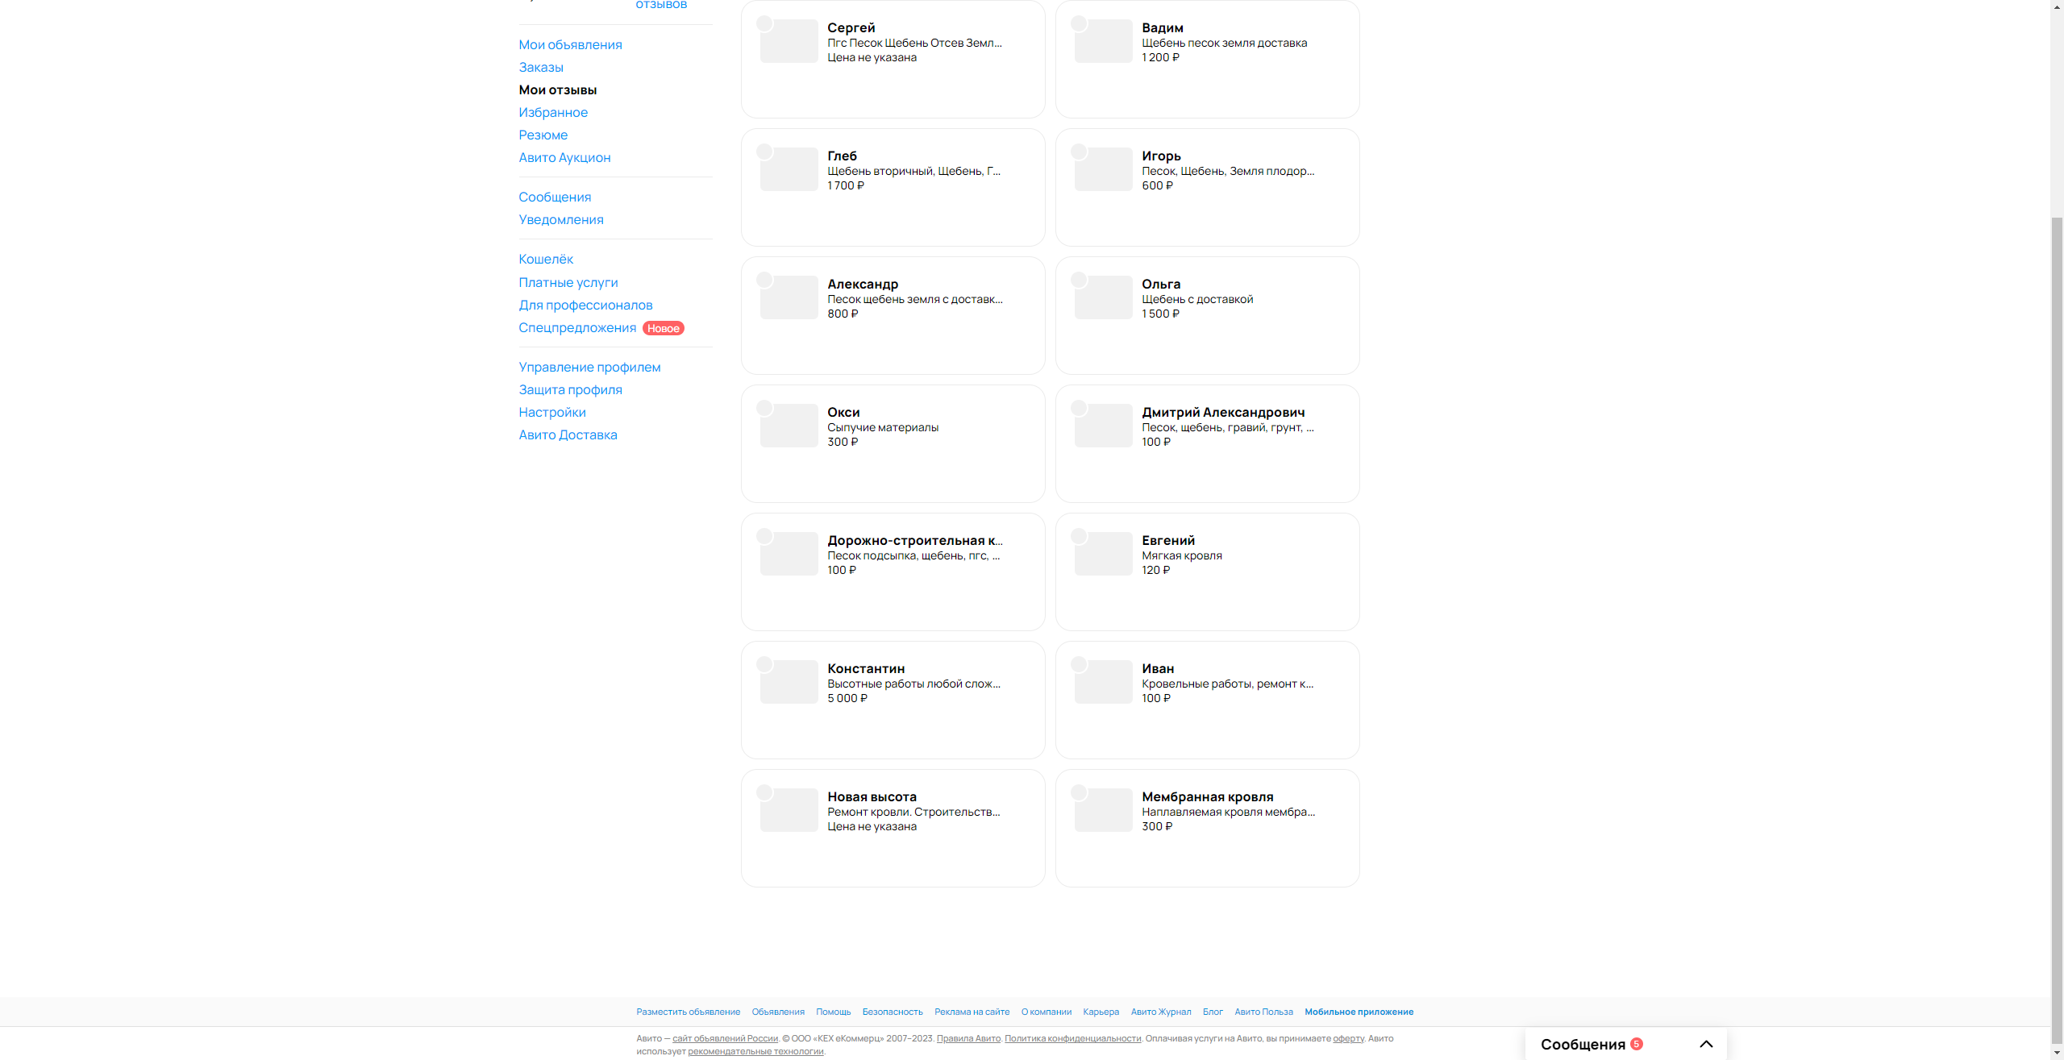Click the unread messages count badge

[x=1636, y=1044]
